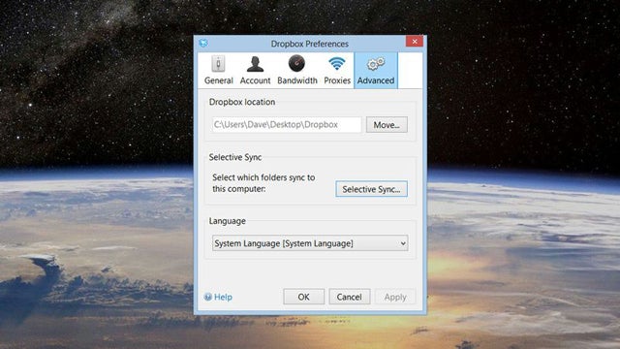Switch to the Proxies tab

[337, 71]
